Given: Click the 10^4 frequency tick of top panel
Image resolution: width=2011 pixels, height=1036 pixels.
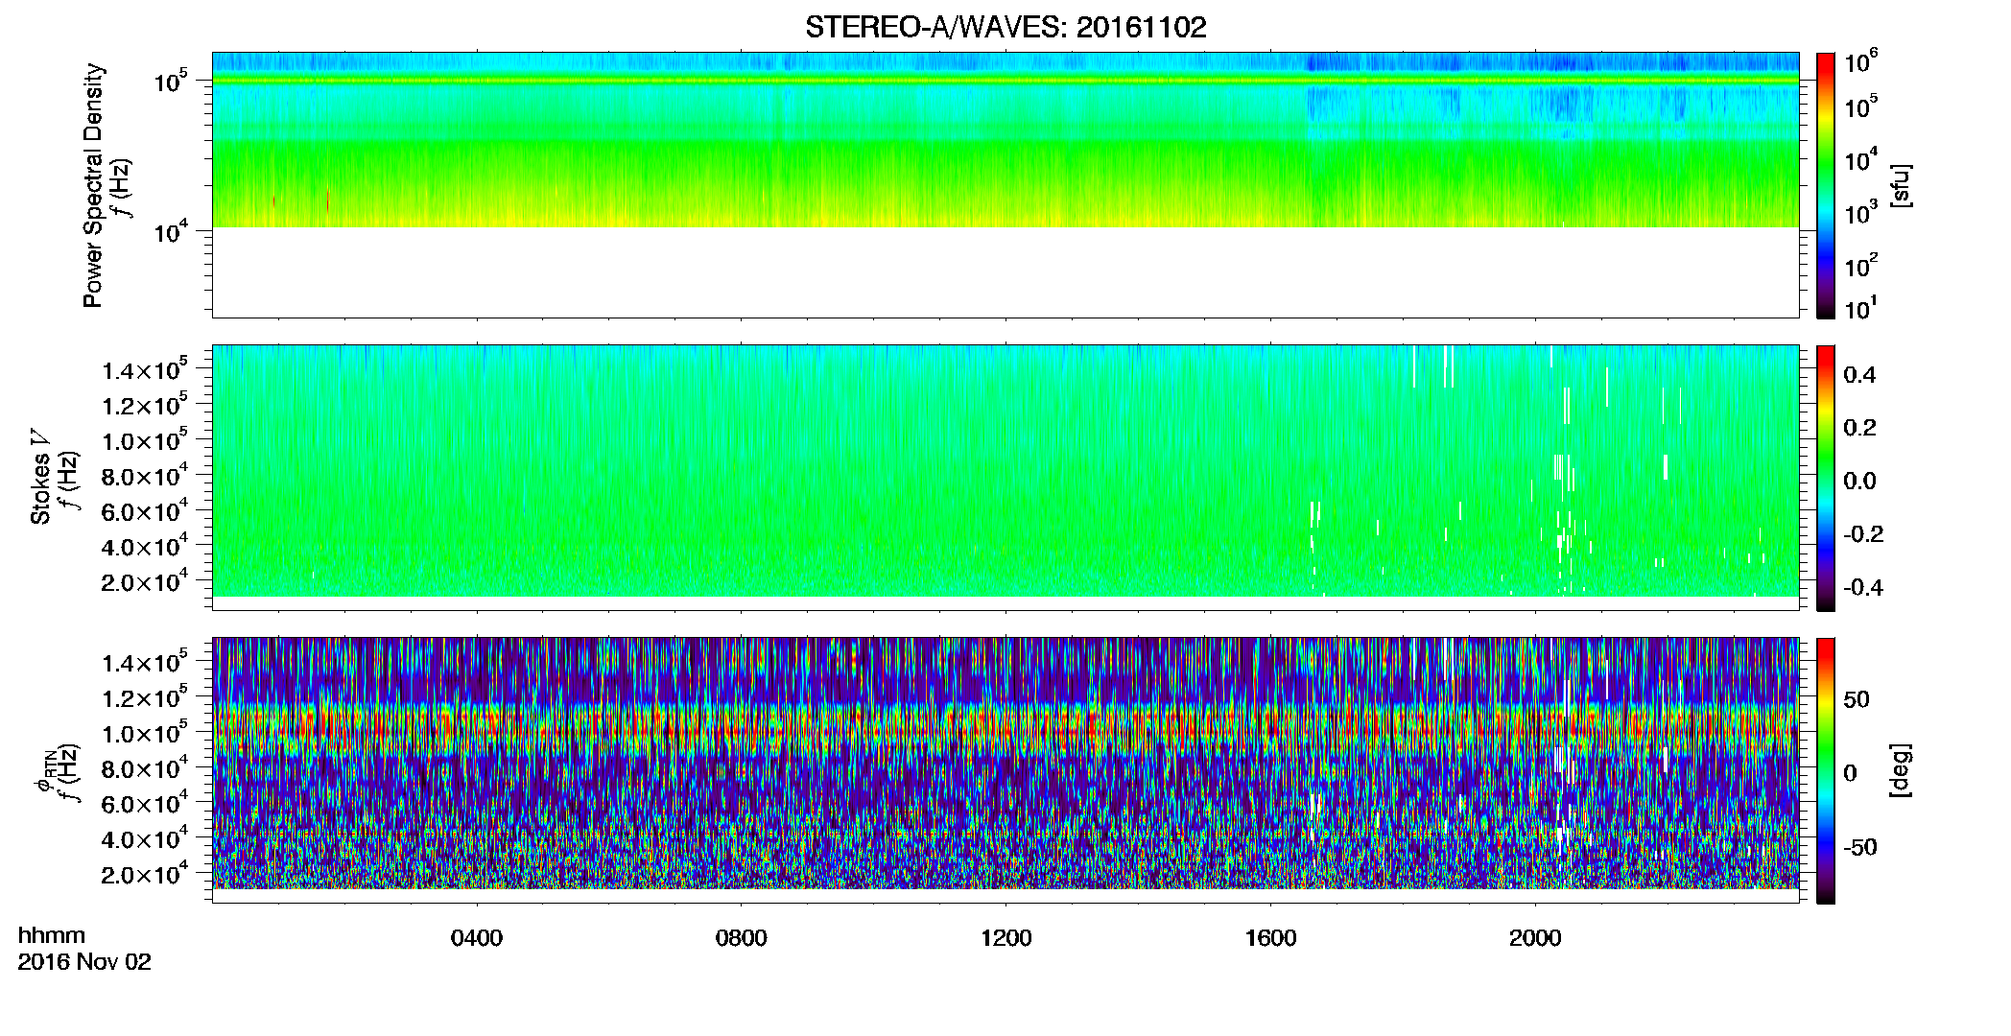Looking at the screenshot, I should (173, 231).
